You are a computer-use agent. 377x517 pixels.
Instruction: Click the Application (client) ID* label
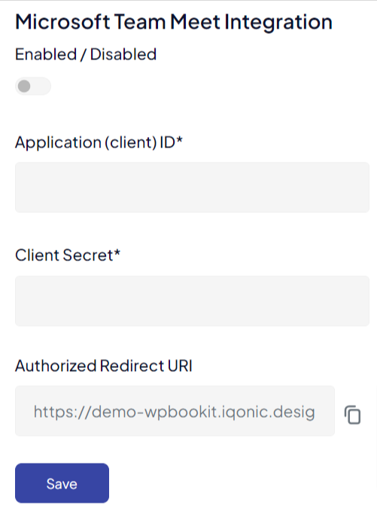(x=99, y=143)
